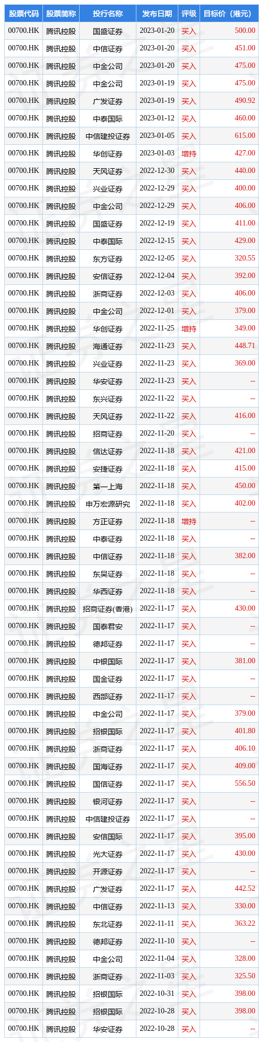
Task: Click the 增持 rating dated 2023-01-03
Action: click(x=188, y=153)
